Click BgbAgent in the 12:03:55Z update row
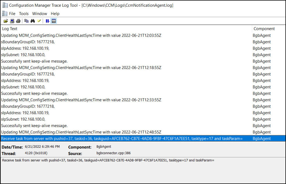 click(261, 35)
